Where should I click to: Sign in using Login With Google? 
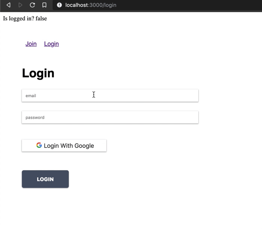(x=64, y=146)
